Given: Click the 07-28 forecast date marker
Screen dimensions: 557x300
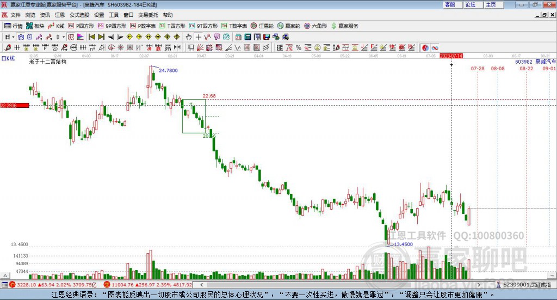Looking at the screenshot, I should [x=478, y=69].
